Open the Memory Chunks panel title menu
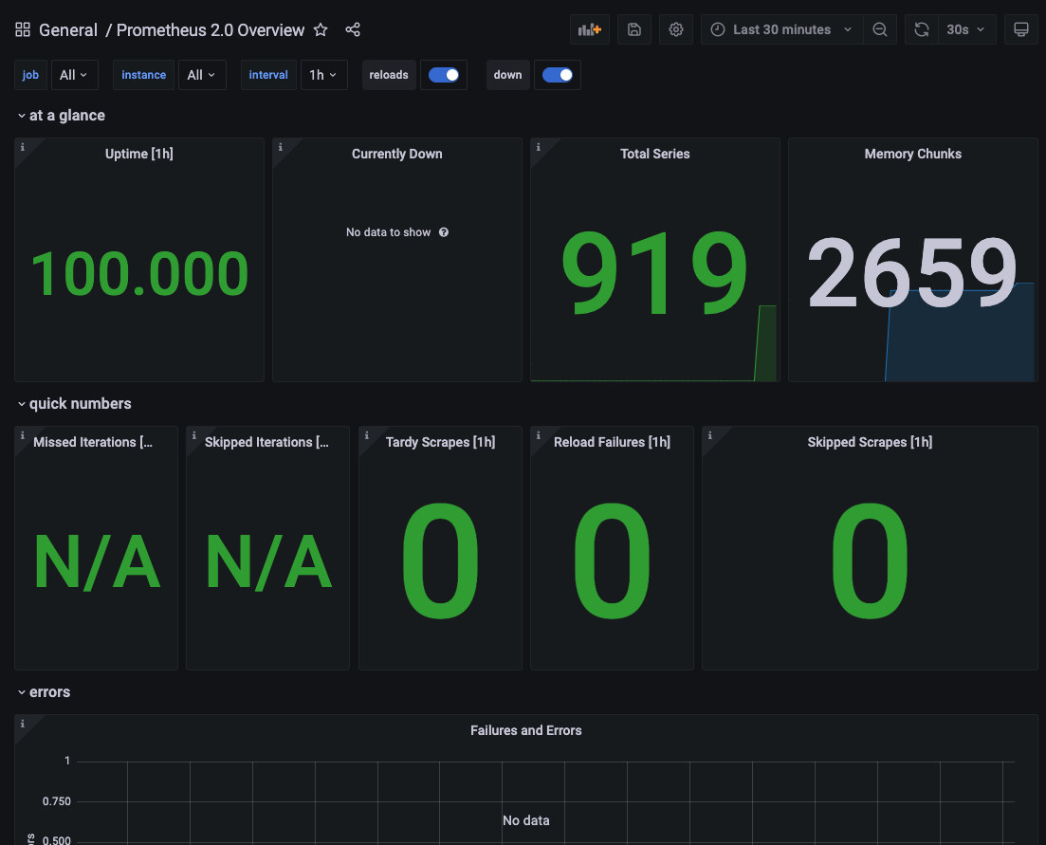Screen dimensions: 1046x845 coord(912,154)
